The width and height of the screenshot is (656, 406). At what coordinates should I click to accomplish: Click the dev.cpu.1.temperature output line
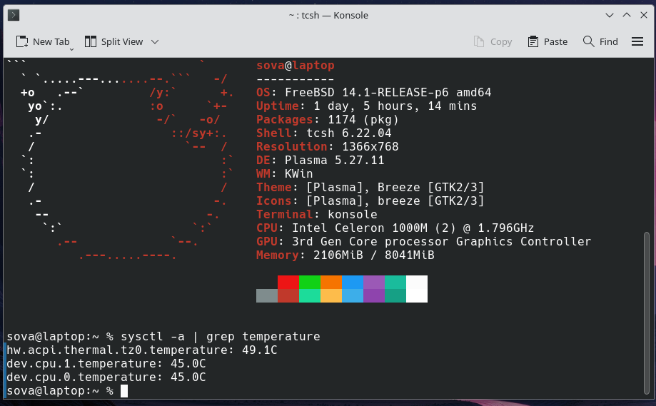106,364
